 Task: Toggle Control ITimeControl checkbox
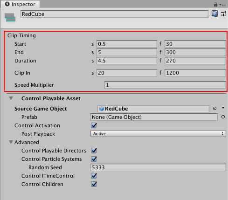pyautogui.click(x=94, y=176)
